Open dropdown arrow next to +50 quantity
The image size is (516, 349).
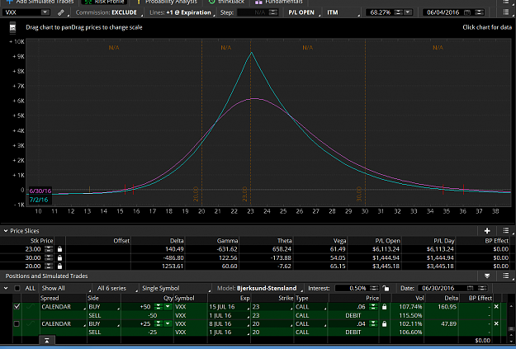(x=168, y=307)
